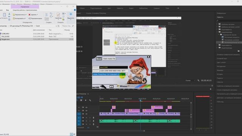The width and height of the screenshot is (242, 136).
Task: Open the address bar history dropdown arrow
Action: (56, 26)
